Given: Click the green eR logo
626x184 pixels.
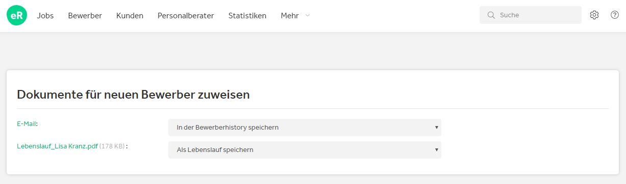Looking at the screenshot, I should 17,16.
